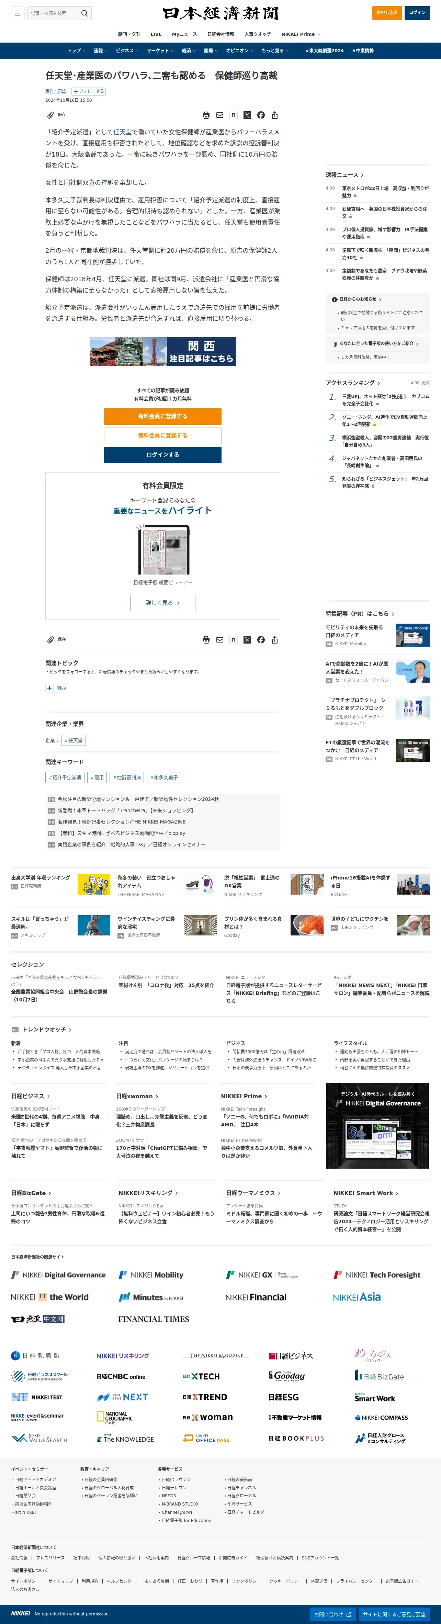Click サイトに関するご意見ご要望 button
The height and width of the screenshot is (1624, 441).
pos(394,1614)
